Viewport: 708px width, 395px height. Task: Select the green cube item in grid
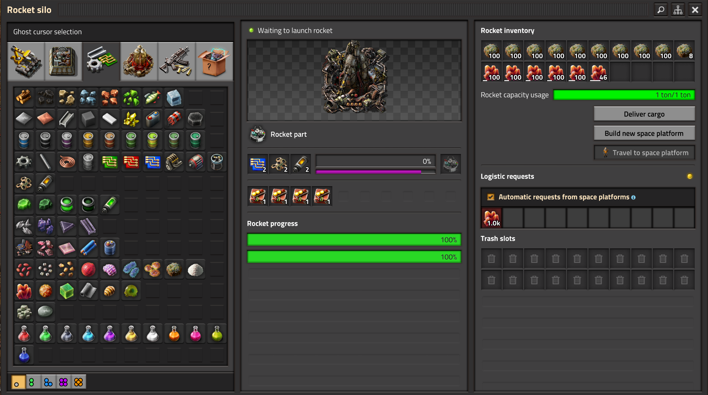click(x=67, y=291)
